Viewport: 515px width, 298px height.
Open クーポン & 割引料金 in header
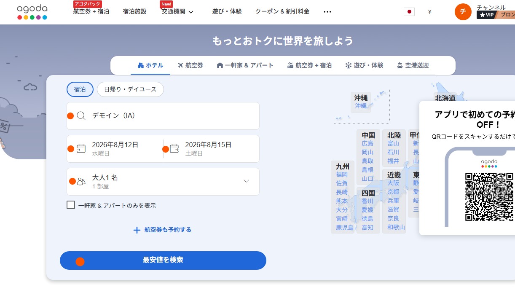pyautogui.click(x=282, y=12)
